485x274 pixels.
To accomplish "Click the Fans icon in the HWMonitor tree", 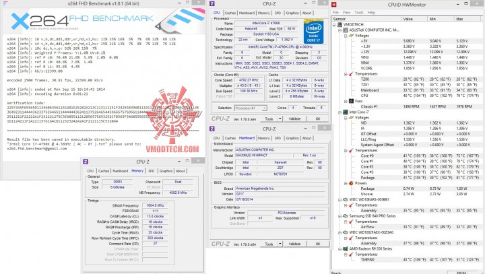I will click(351, 101).
